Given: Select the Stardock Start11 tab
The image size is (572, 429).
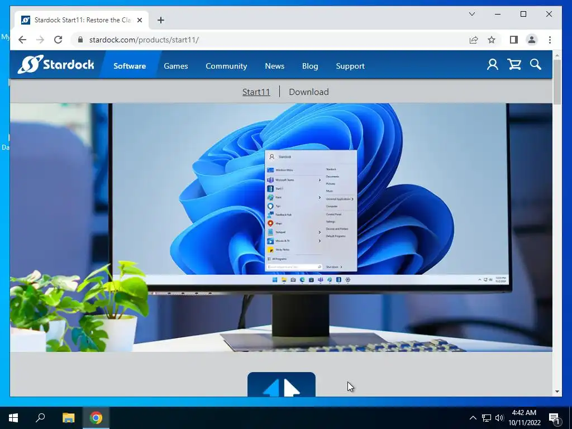Looking at the screenshot, I should [82, 20].
